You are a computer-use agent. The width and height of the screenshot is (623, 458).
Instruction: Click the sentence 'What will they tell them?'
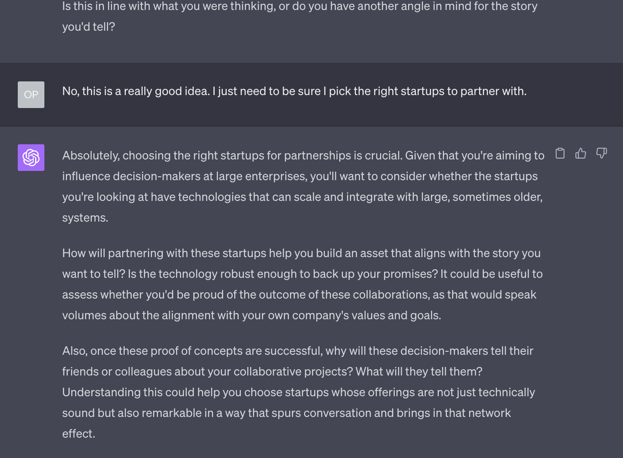[x=419, y=371]
